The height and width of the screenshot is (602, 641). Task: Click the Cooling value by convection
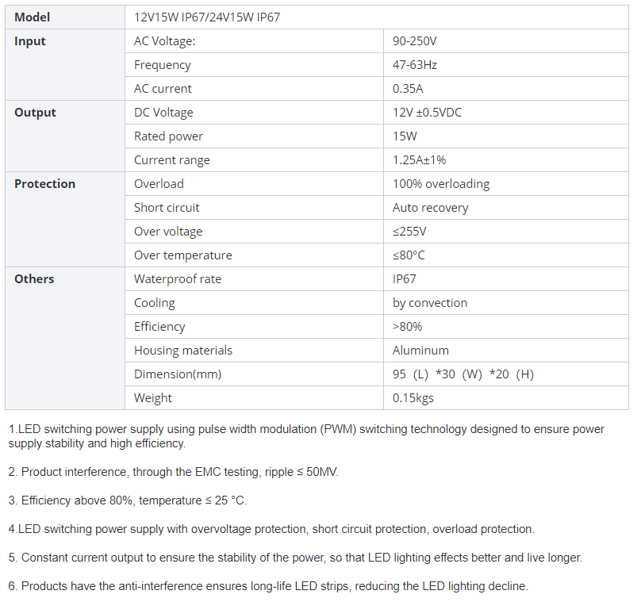[430, 303]
